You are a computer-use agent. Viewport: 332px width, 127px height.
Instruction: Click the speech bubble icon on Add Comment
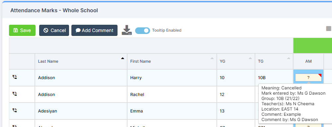[x=78, y=30]
